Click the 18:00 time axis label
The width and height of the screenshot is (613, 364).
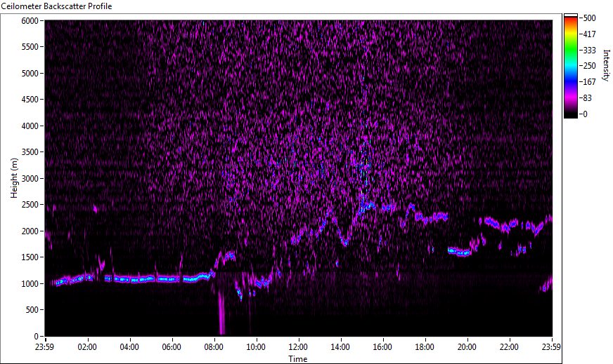[425, 347]
